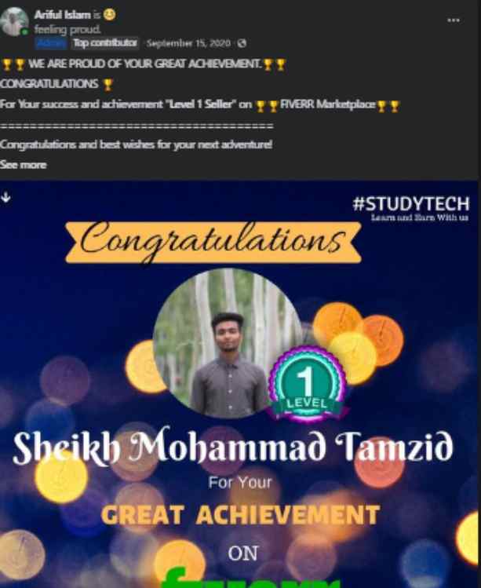Viewport: 481px width, 588px height.
Task: Open Ariful Islam's profile name link
Action: (62, 15)
